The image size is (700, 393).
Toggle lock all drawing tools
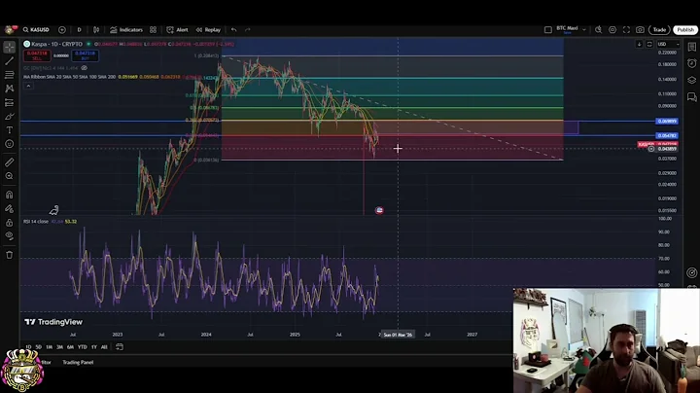[x=9, y=223]
